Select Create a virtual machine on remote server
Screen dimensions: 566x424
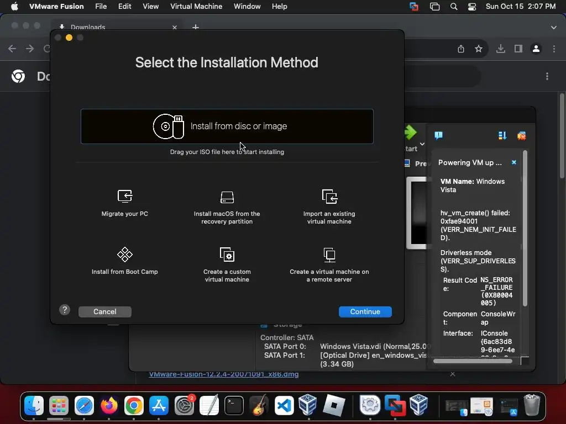(329, 264)
